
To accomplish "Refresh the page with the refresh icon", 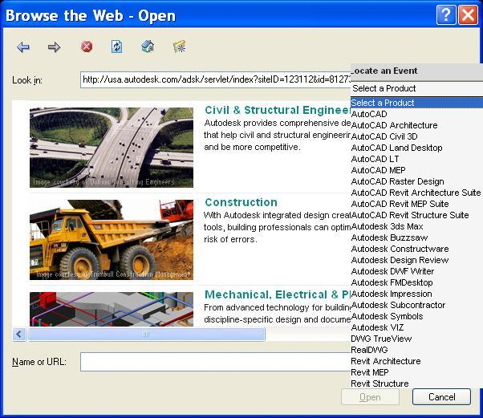I will tap(117, 47).
